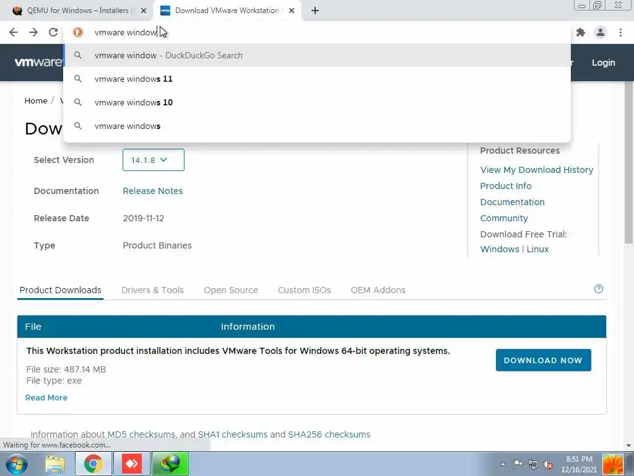The width and height of the screenshot is (634, 476).
Task: Click the DOWNLOAD NOW button
Action: [543, 360]
